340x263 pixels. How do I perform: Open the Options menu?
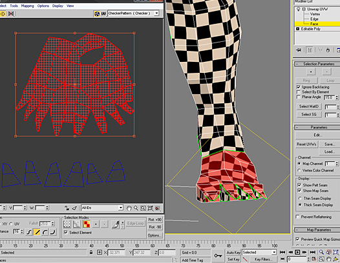tap(43, 6)
